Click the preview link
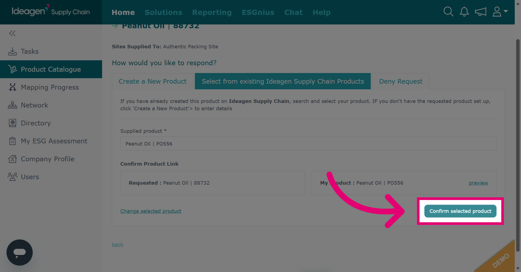The image size is (521, 272). 478,183
